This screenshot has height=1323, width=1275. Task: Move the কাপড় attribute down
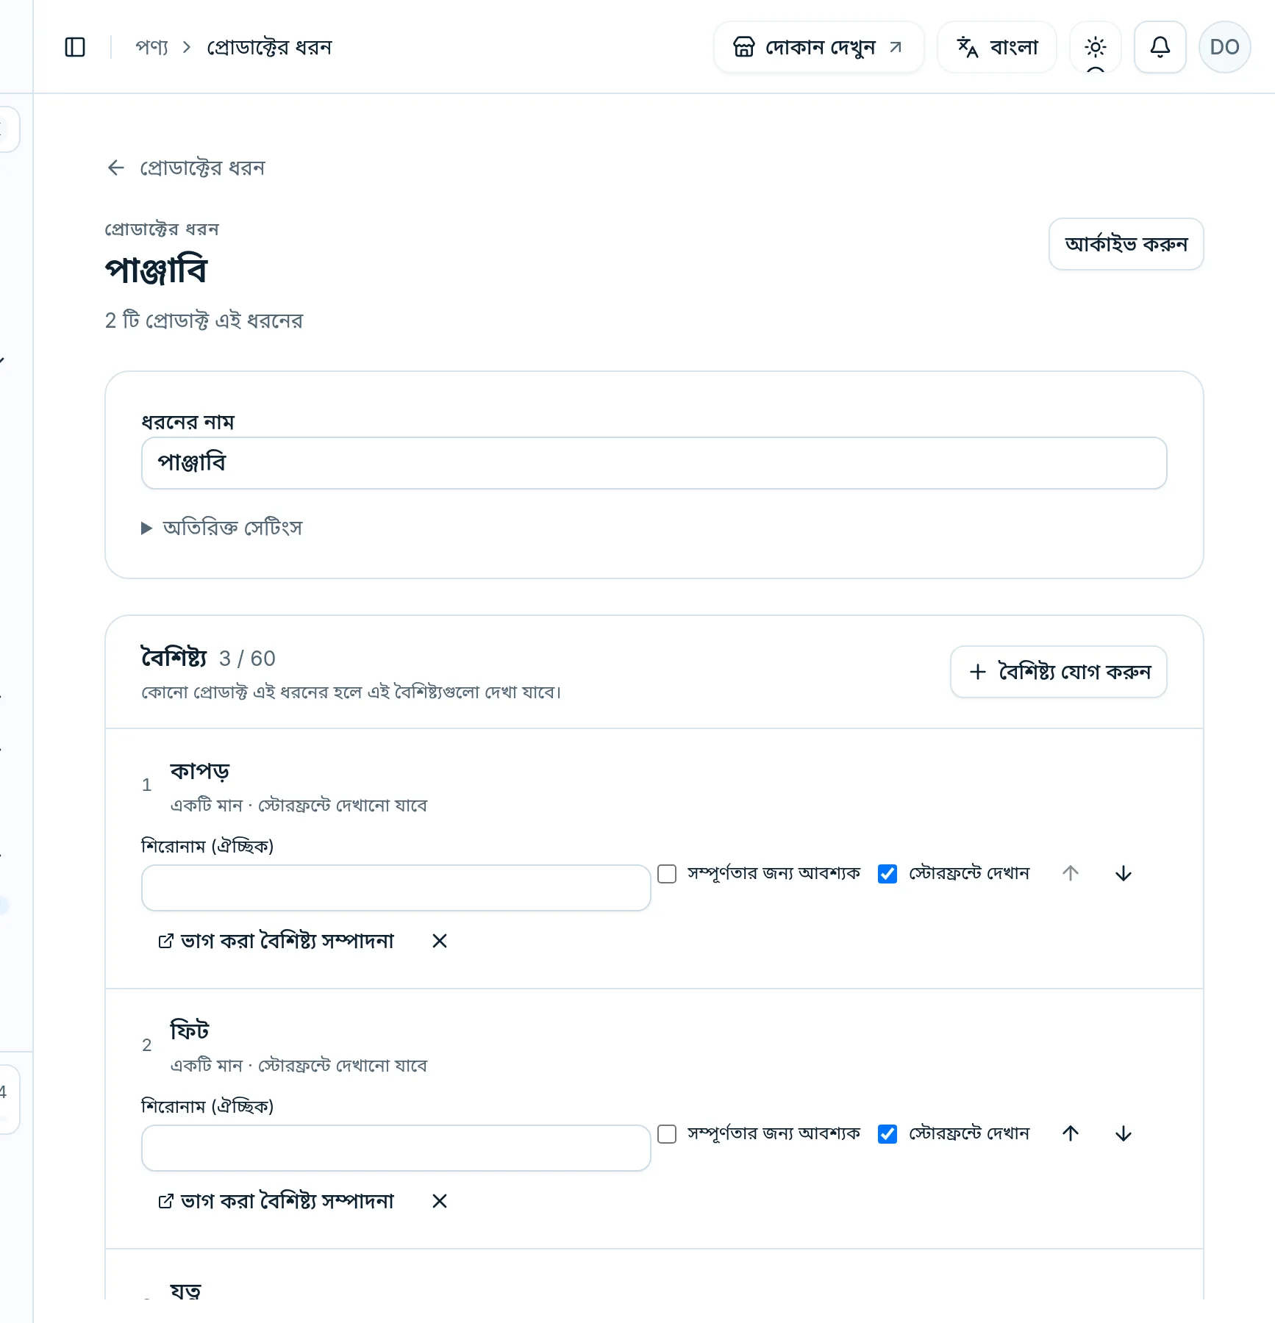coord(1124,873)
